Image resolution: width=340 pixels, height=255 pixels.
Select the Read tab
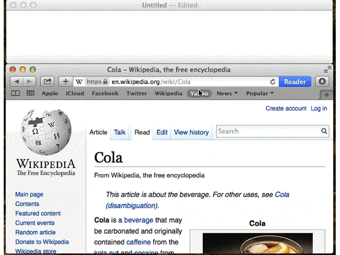[142, 132]
